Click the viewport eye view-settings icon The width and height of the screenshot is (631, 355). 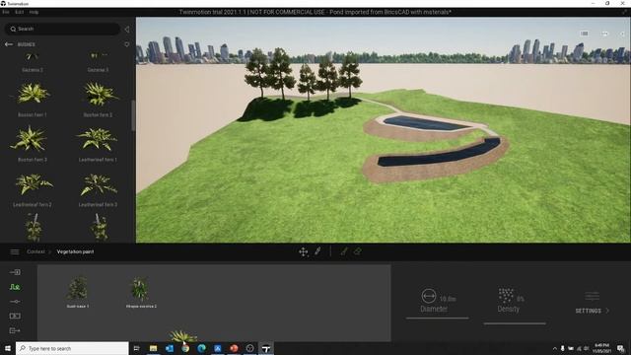click(x=604, y=34)
